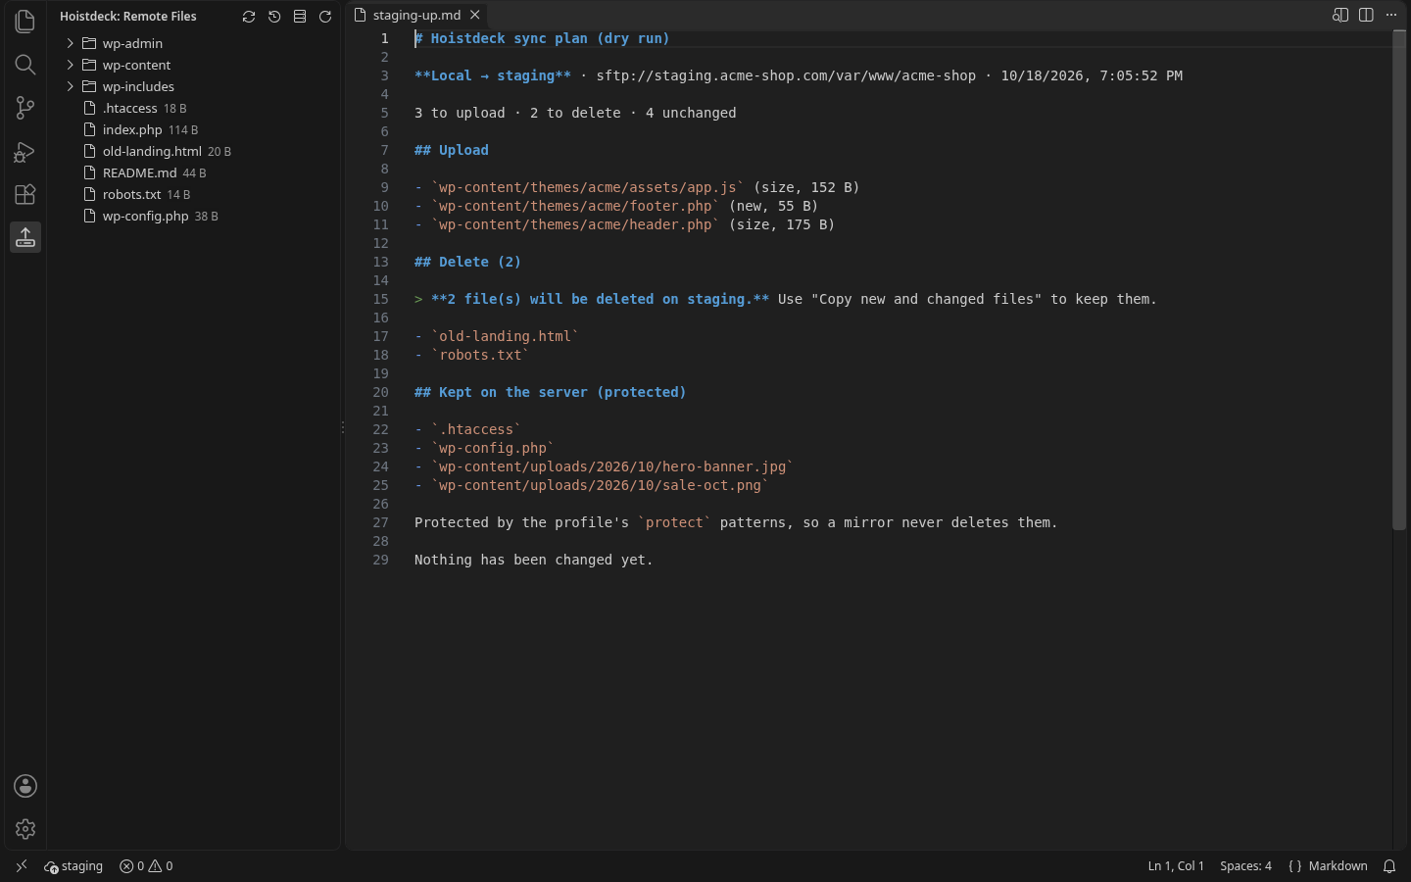Select old-landing.html in Remote Files
The width and height of the screenshot is (1411, 882).
pyautogui.click(x=194, y=151)
